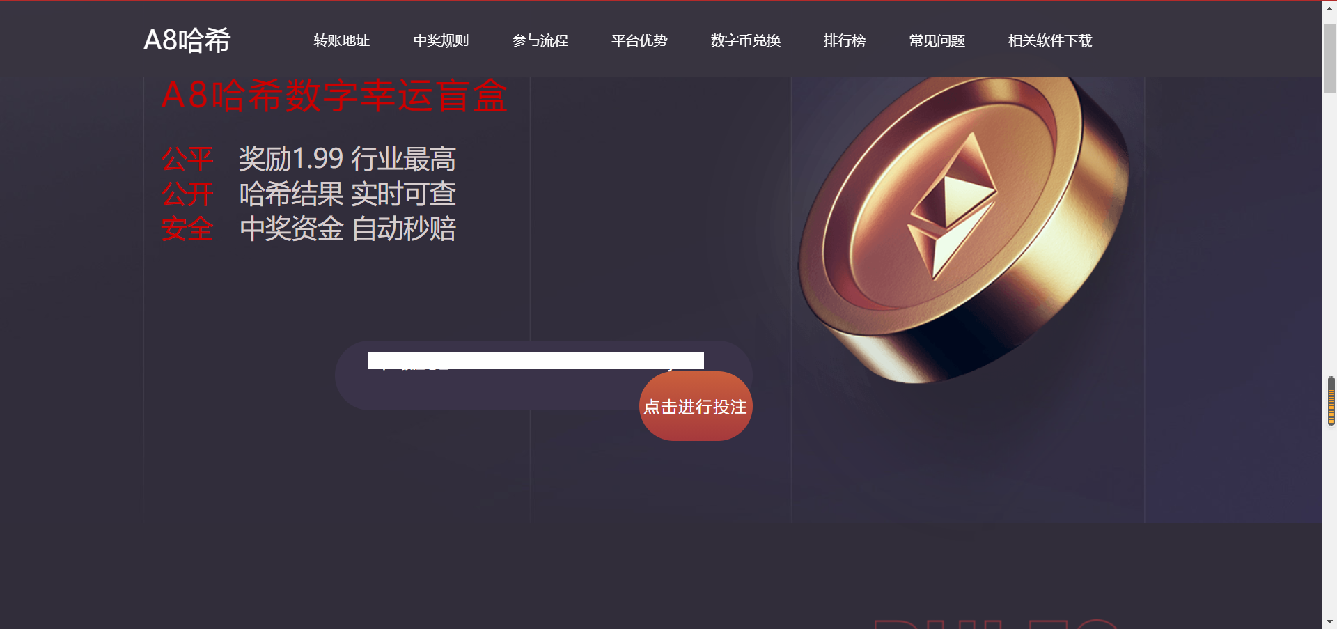The image size is (1337, 629).
Task: Click the Ethereum diamond emblem on coin
Action: coord(953,206)
